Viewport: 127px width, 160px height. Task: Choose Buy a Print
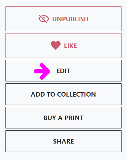(64, 118)
